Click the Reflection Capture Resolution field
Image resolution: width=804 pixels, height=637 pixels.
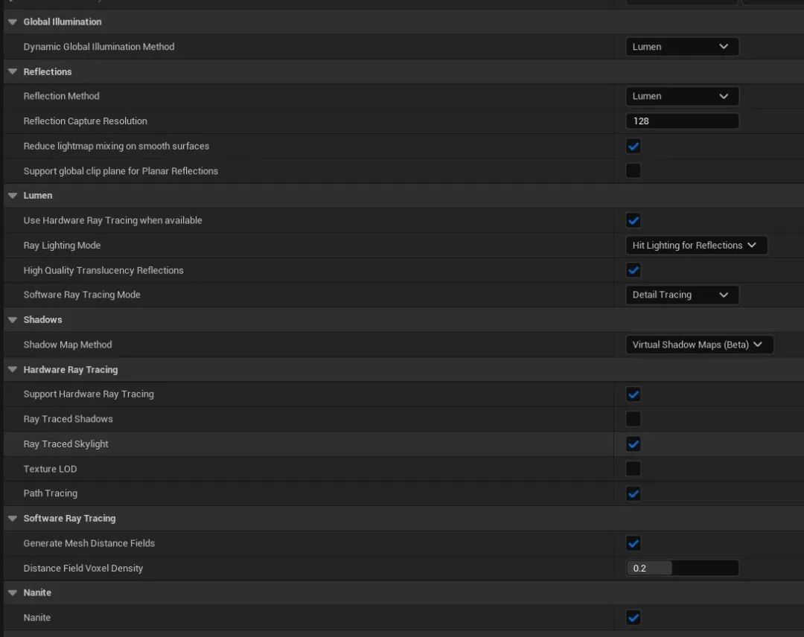(x=681, y=121)
